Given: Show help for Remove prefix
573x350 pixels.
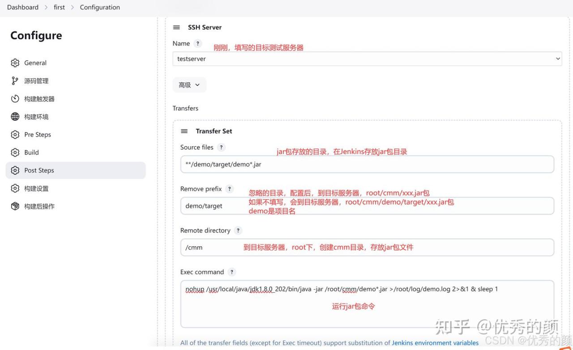Looking at the screenshot, I should tap(230, 189).
